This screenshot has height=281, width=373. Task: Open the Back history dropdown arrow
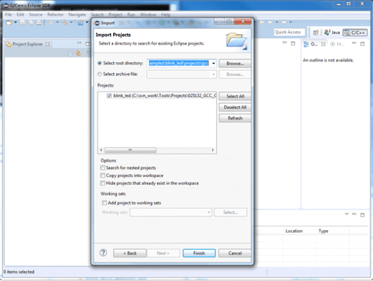point(277,22)
